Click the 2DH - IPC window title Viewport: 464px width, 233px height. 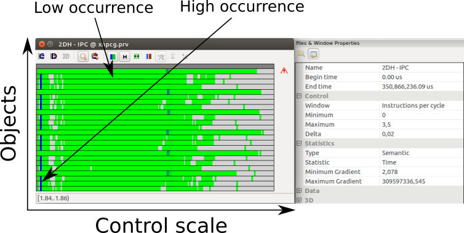coord(94,44)
